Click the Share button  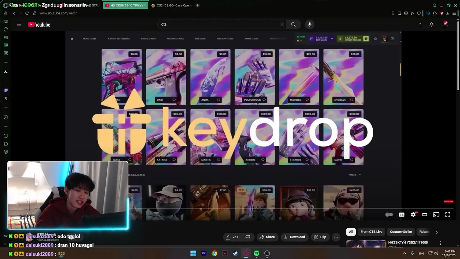[x=267, y=237]
